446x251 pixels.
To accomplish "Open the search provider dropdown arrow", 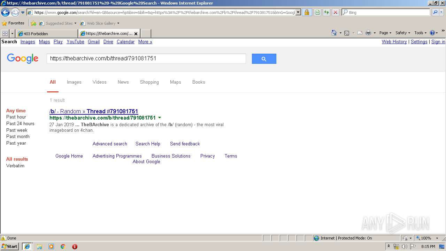I will pos(441,12).
